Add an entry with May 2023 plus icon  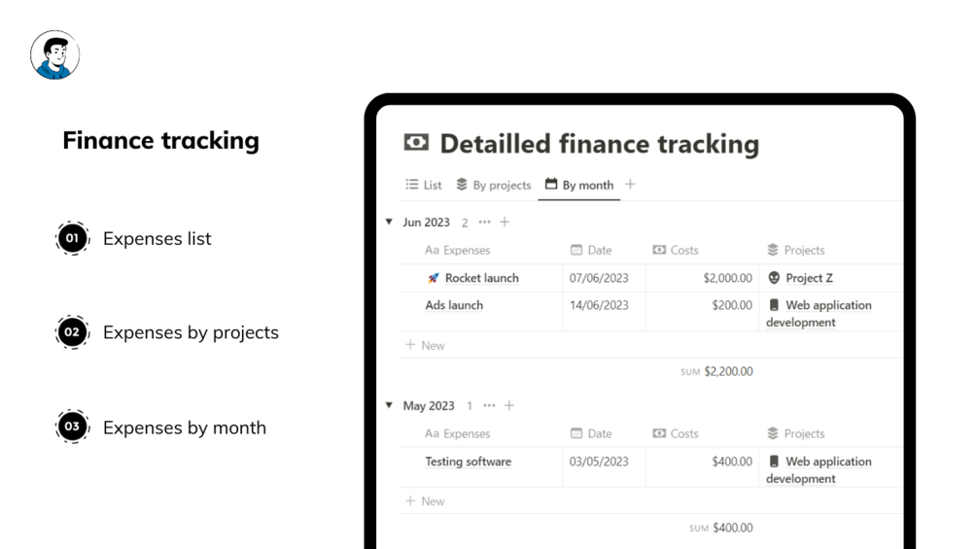click(509, 405)
